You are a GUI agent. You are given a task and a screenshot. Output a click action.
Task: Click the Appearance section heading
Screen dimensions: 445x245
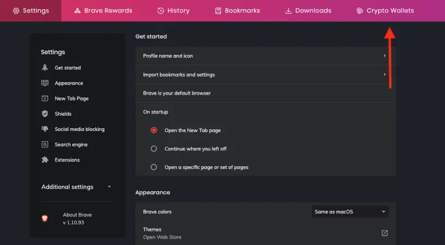pos(153,192)
